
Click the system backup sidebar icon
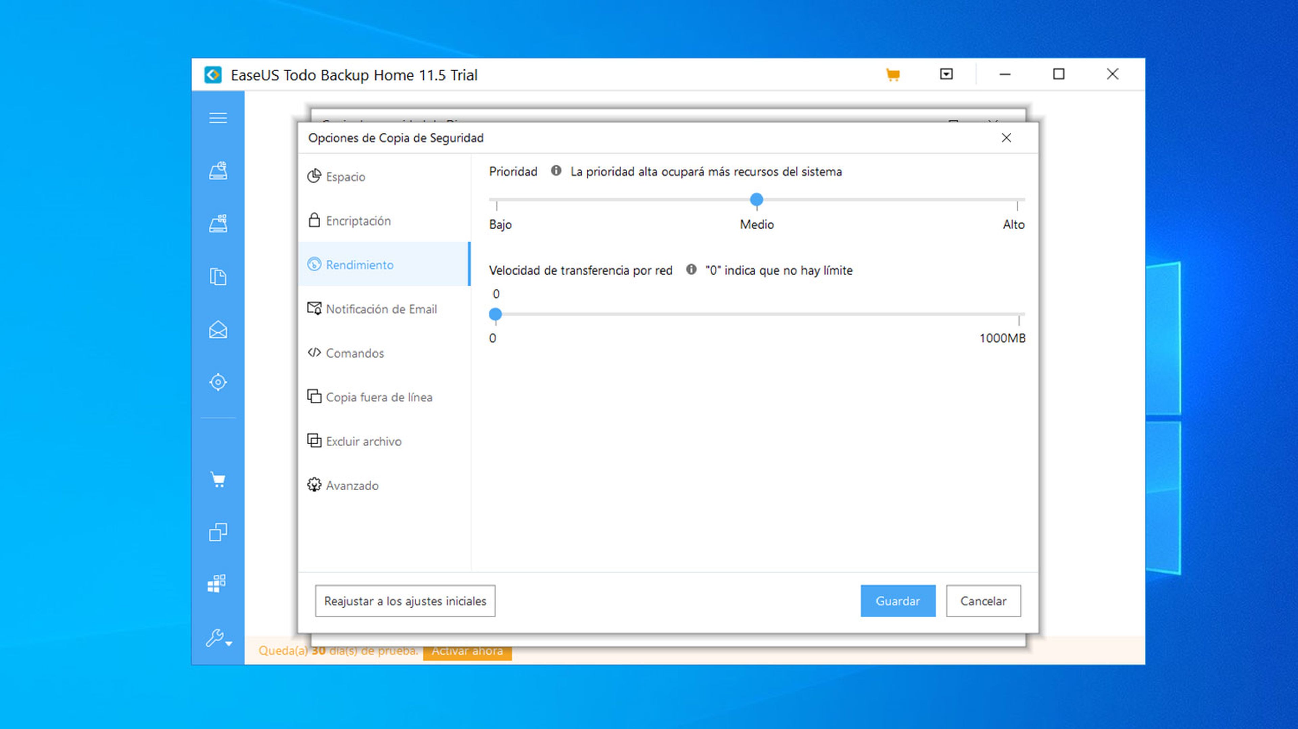tap(218, 224)
